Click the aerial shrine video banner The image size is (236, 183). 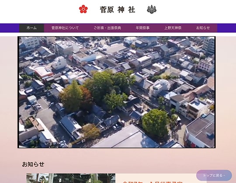click(117, 92)
